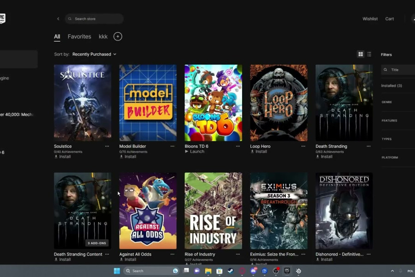Viewport: 415px width, 277px height.
Task: Open Discord from the taskbar
Action: pos(253,271)
